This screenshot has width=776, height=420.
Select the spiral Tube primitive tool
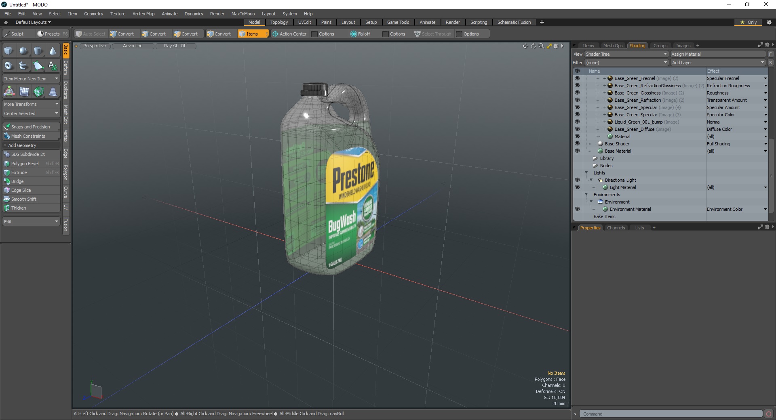point(23,65)
